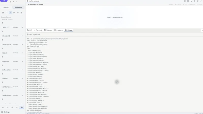Screen dimensions: 203x114
Task: Open index.ts in source control list
Action: pyautogui.click(x=5, y=53)
